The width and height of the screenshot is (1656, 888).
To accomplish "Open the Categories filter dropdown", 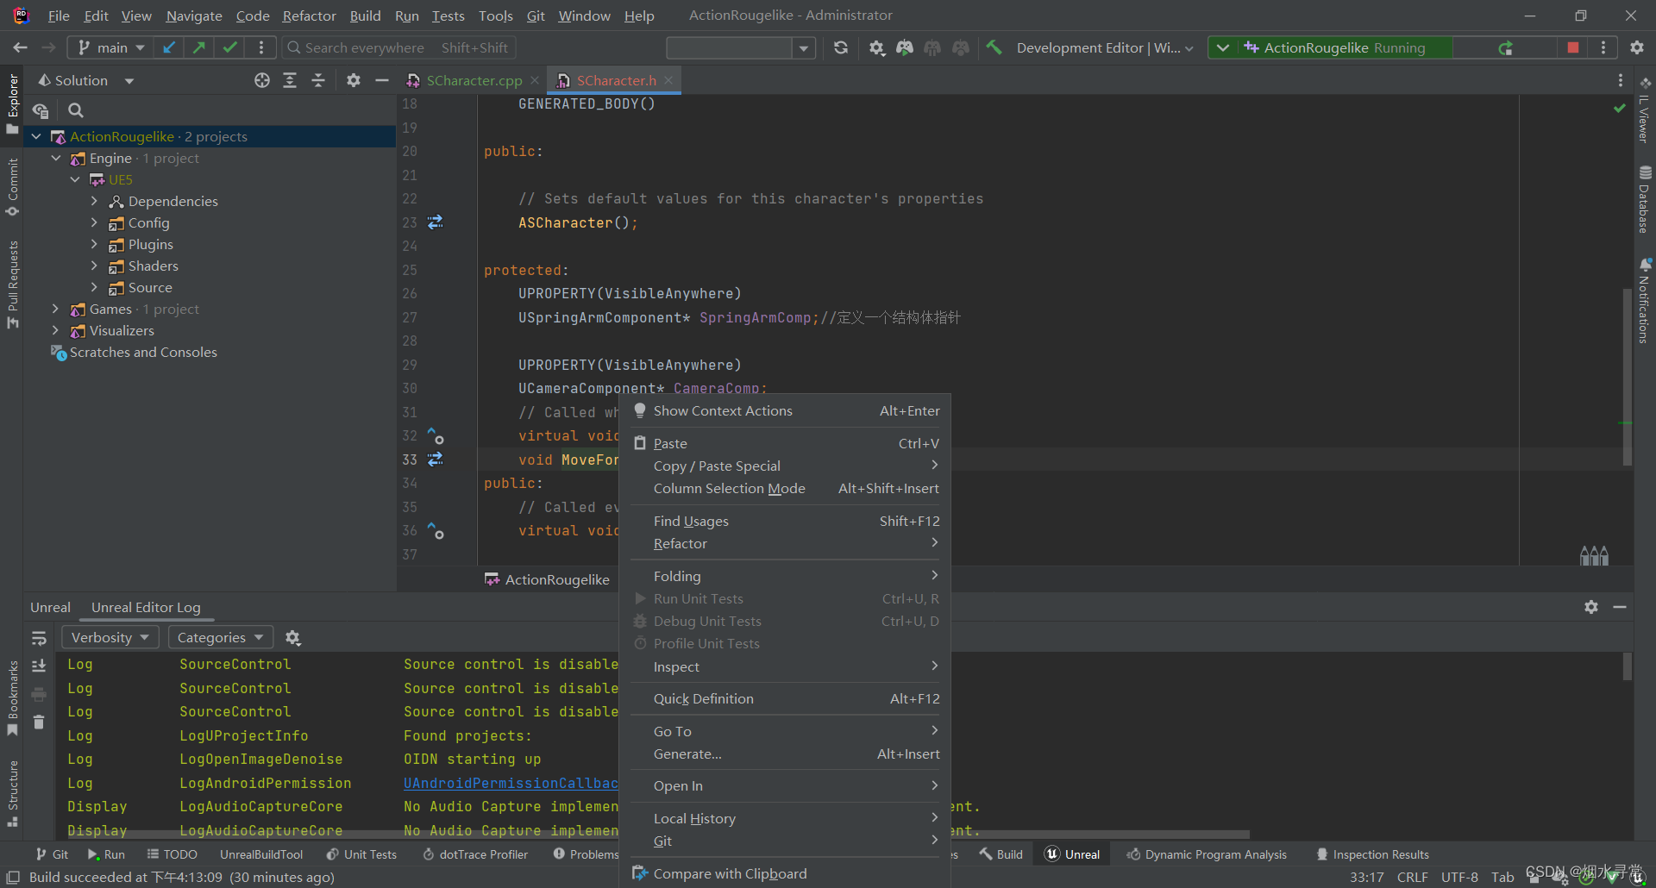I will click(x=220, y=638).
